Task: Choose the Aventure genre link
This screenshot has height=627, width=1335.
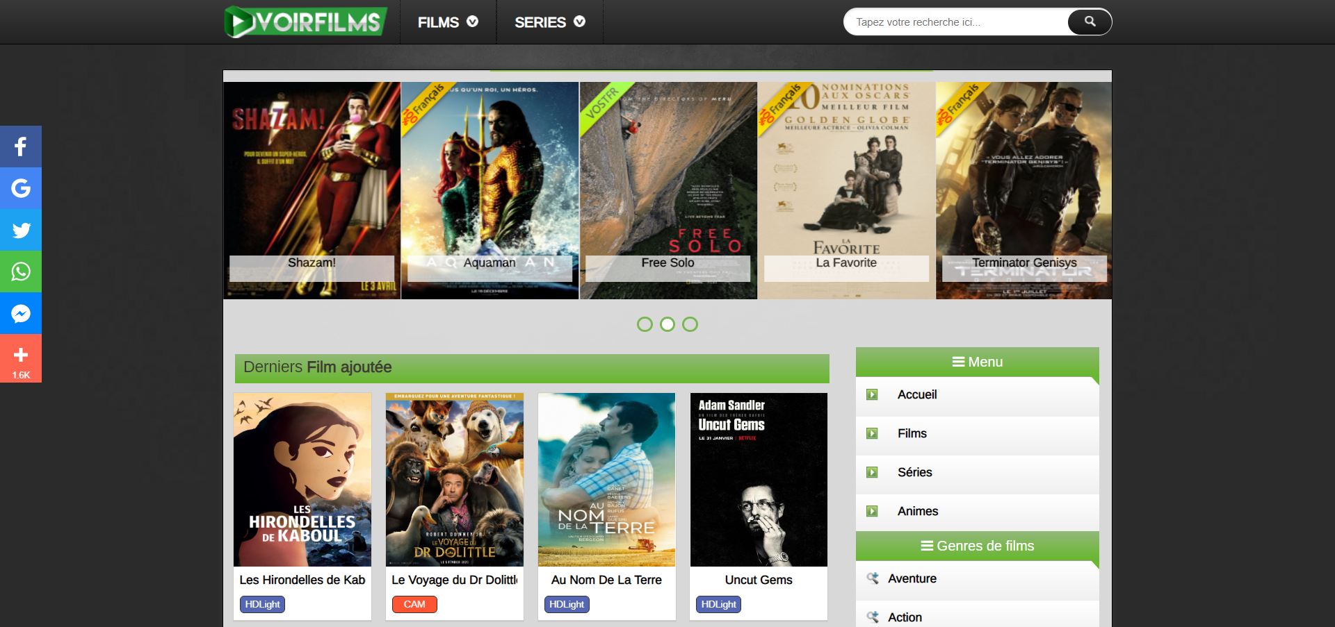Action: pyautogui.click(x=912, y=578)
